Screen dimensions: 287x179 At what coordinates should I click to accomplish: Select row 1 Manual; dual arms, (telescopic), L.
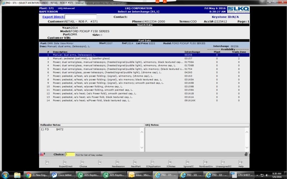[x=144, y=55]
